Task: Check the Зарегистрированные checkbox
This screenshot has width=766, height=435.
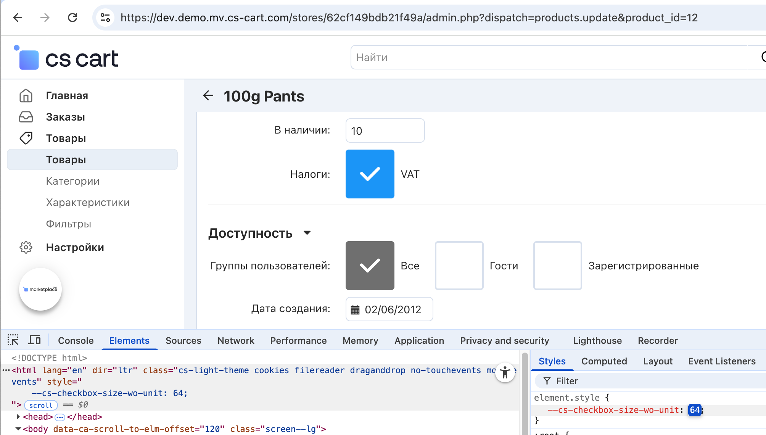Action: [557, 266]
